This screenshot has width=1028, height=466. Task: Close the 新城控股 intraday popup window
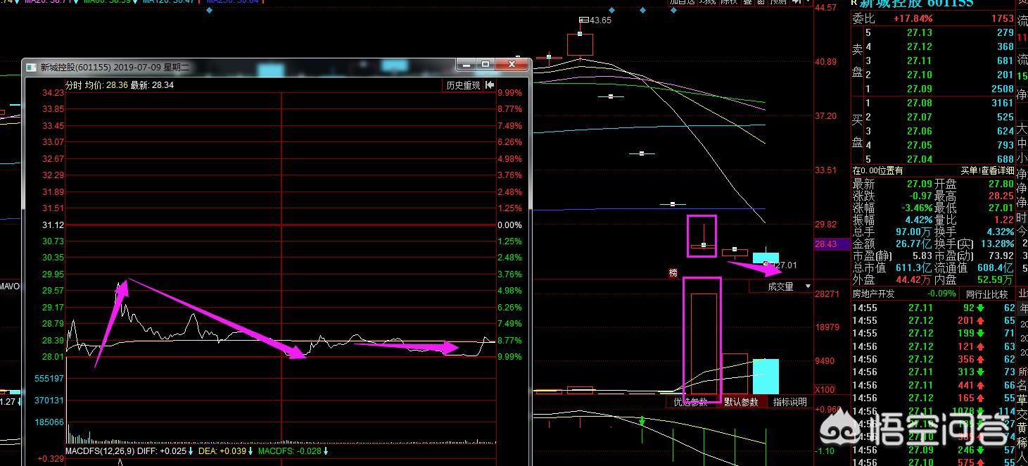coord(512,65)
